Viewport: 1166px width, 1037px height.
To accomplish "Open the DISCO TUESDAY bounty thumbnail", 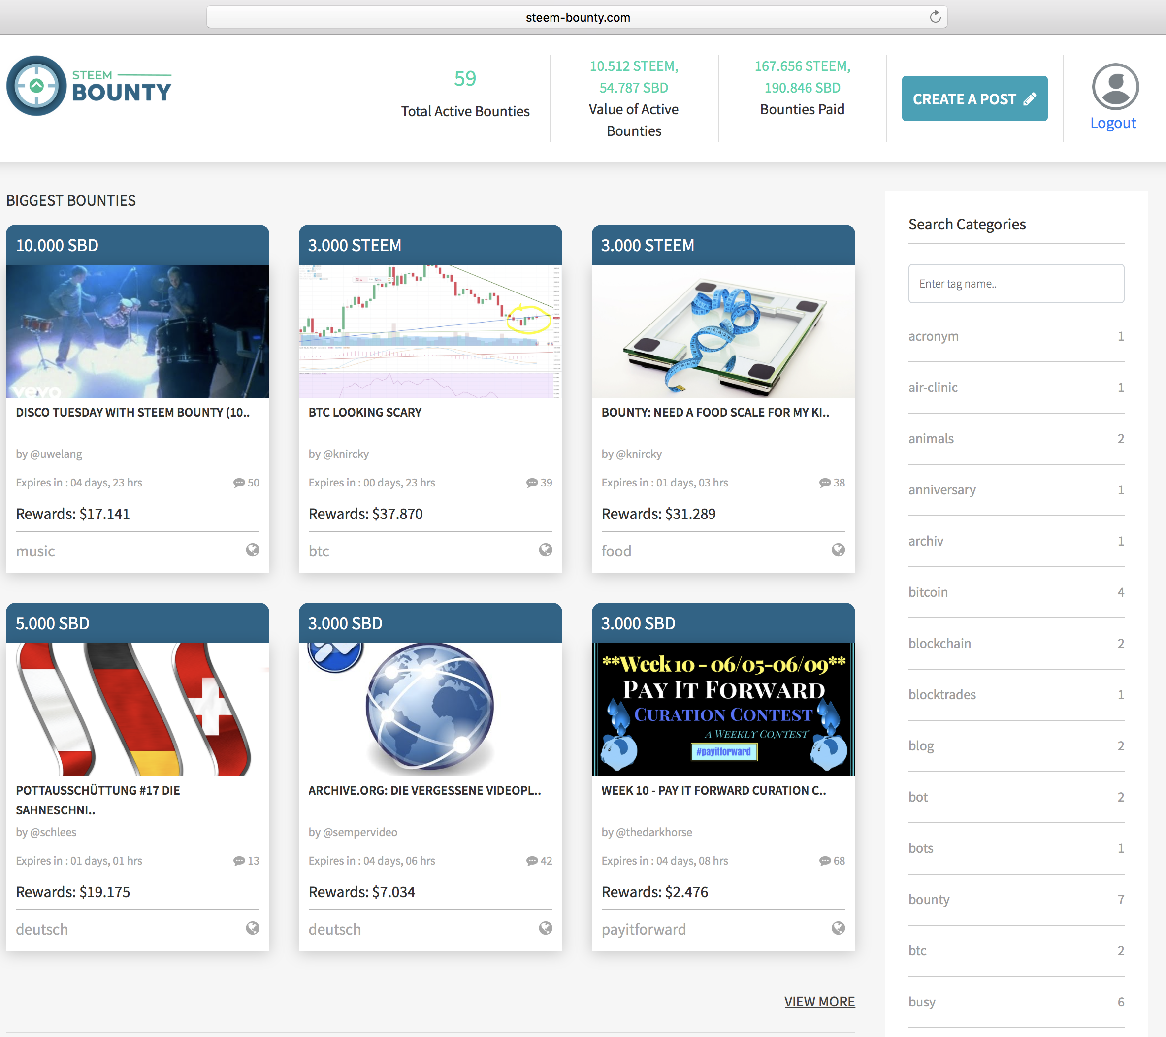I will [137, 330].
